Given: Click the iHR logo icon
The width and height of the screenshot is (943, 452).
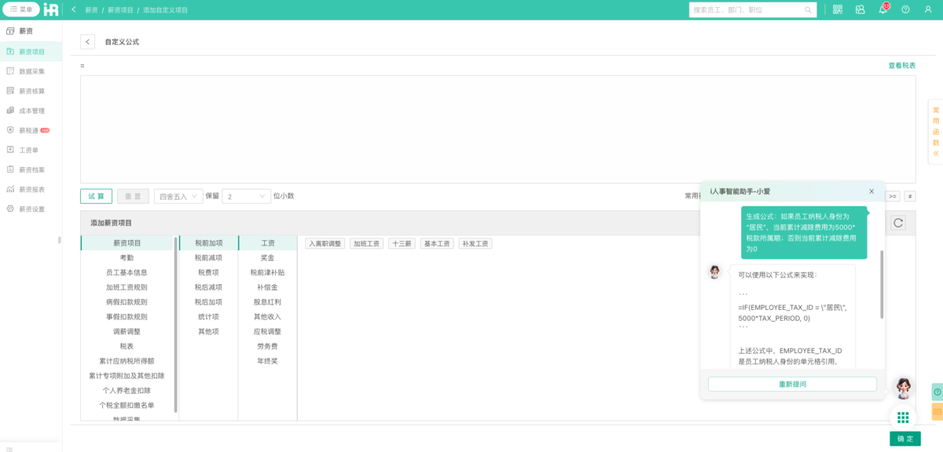Looking at the screenshot, I should [x=51, y=9].
